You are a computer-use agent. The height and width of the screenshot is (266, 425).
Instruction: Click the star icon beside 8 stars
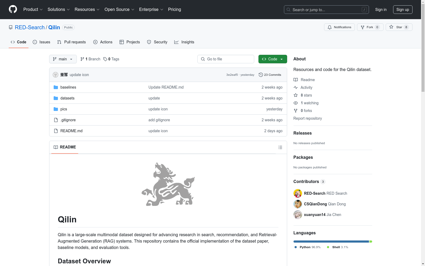pyautogui.click(x=296, y=95)
